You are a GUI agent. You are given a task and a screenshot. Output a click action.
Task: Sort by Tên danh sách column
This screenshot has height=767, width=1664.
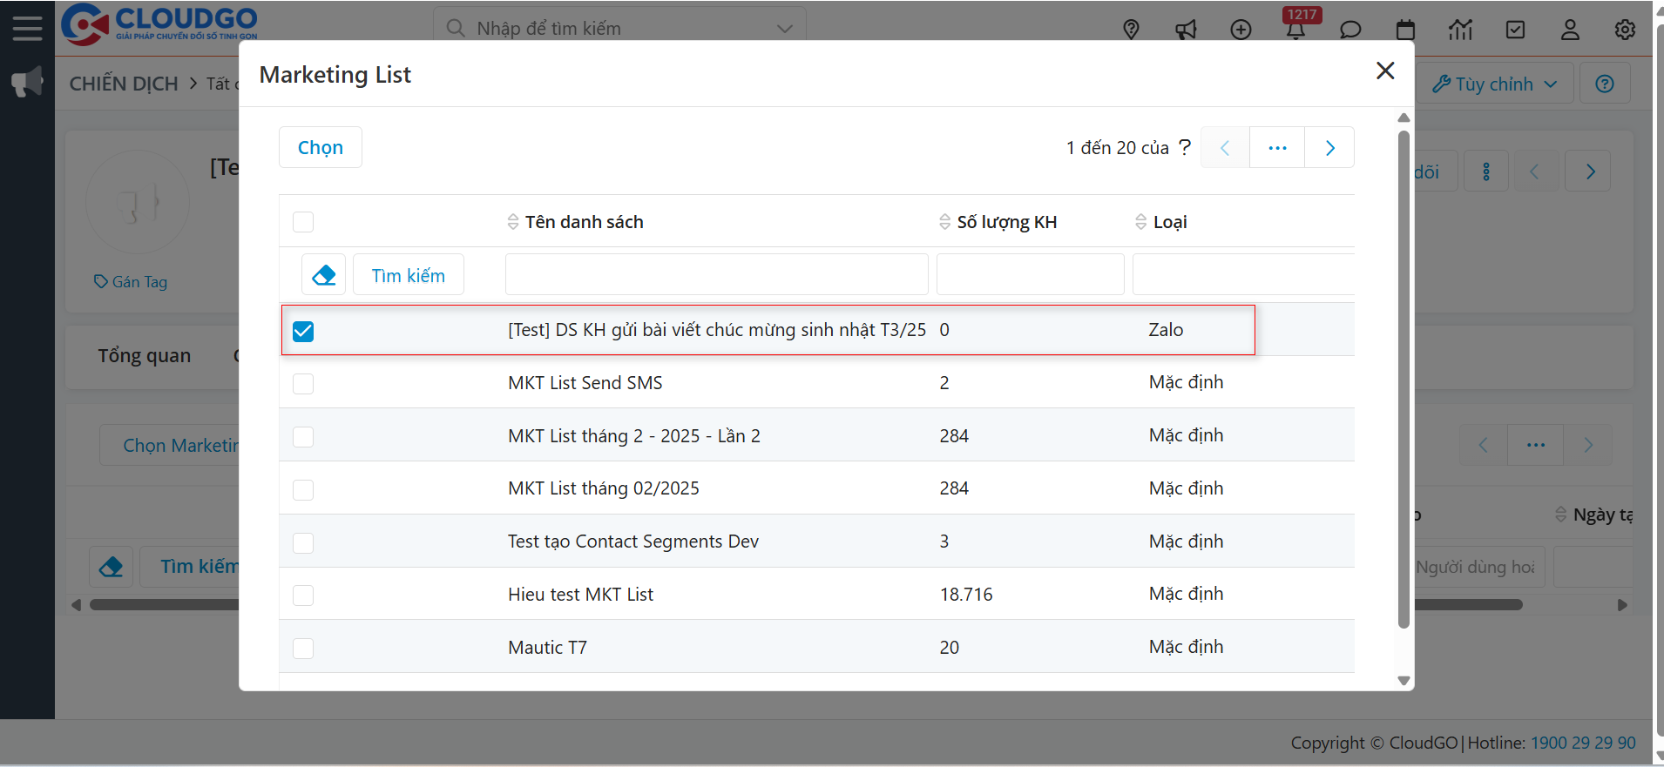[584, 222]
